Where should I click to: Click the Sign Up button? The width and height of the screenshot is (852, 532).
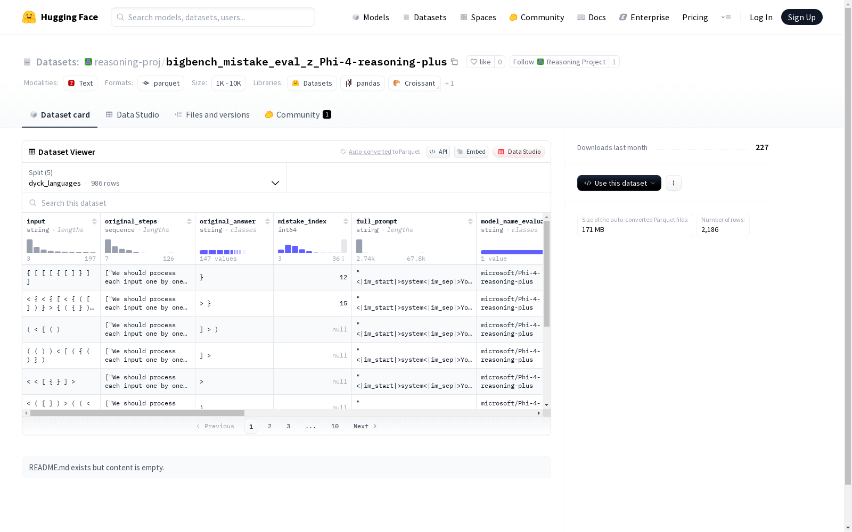click(x=801, y=17)
